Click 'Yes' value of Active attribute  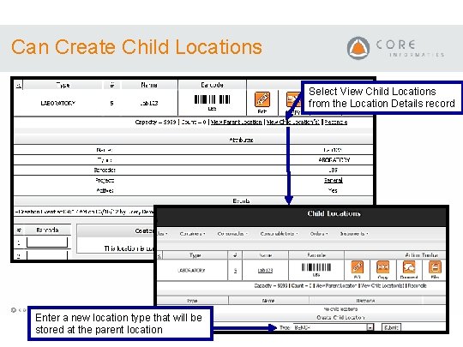(333, 190)
